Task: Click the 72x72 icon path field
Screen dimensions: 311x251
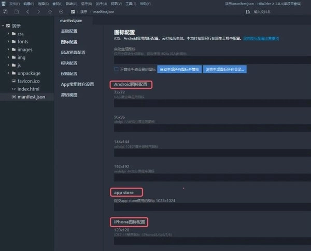Action: click(207, 103)
